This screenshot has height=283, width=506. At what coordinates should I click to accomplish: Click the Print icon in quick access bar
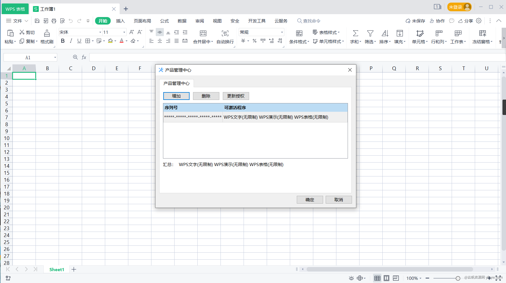tap(54, 21)
